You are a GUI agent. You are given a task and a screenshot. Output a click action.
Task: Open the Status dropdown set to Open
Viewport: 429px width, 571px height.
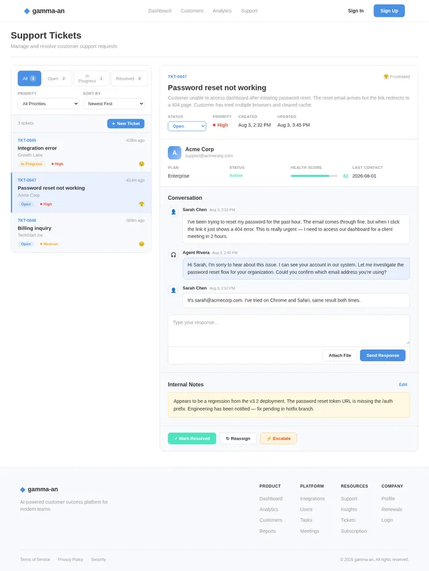187,126
